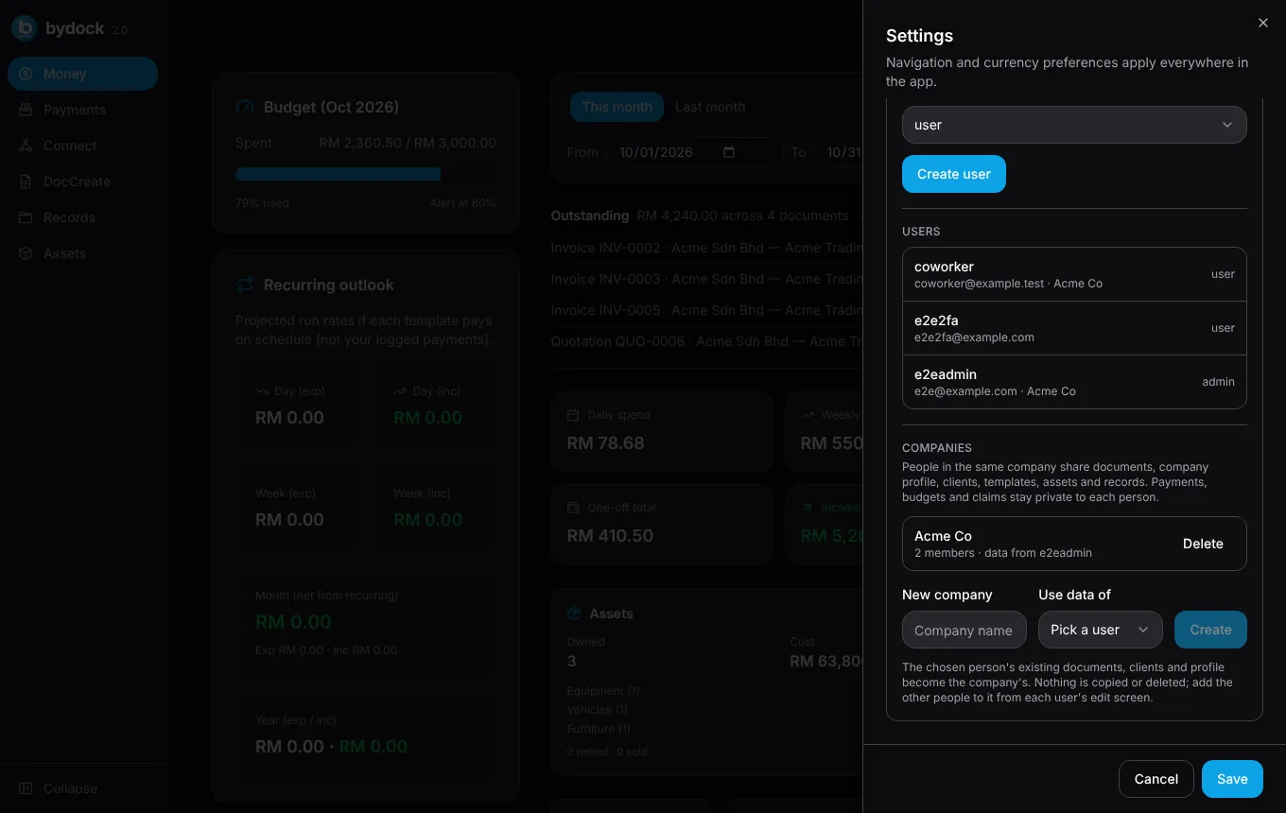Image resolution: width=1286 pixels, height=813 pixels.
Task: Click the budget spent progress bar
Action: point(366,174)
